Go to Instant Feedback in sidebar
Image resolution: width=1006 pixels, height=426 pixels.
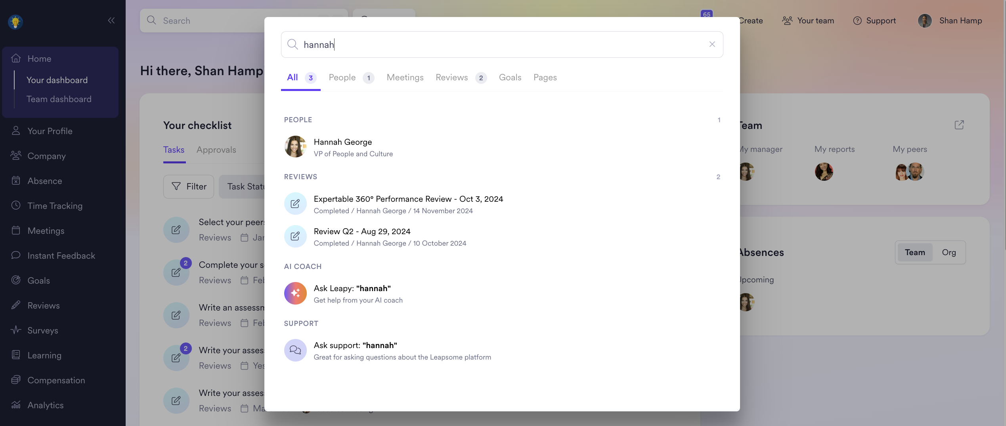[61, 256]
